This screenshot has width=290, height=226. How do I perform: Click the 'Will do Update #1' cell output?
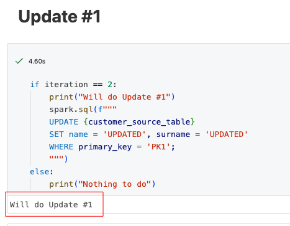pyautogui.click(x=51, y=205)
